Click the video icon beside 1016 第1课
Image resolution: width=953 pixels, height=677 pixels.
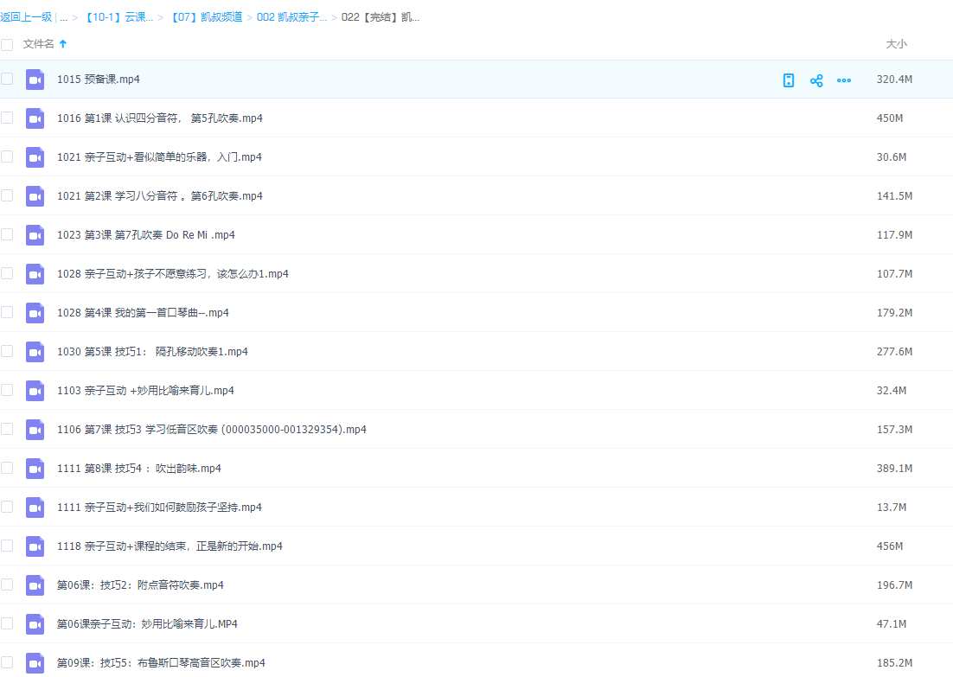[35, 118]
